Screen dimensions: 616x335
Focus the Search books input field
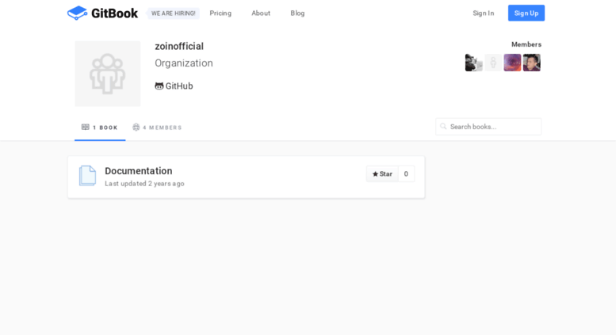[488, 127]
